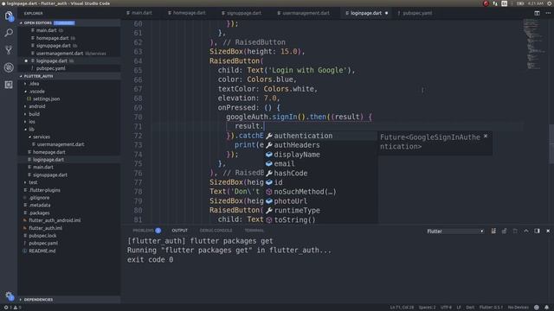The height and width of the screenshot is (311, 554).
Task: Expand the Dependencies section
Action: 69,300
